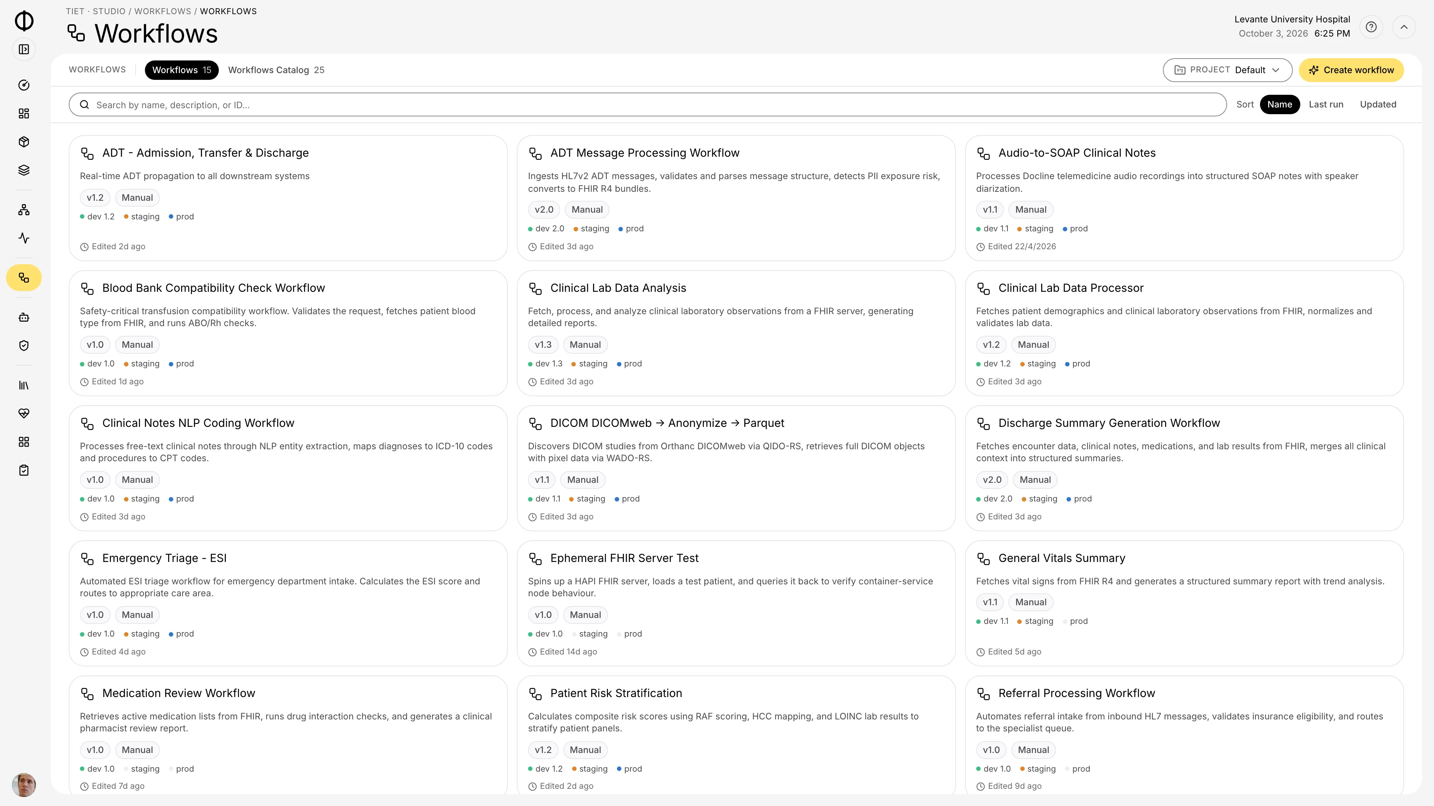Image resolution: width=1434 pixels, height=806 pixels.
Task: Open the apps grid icon above the clipboard icon
Action: click(x=24, y=442)
